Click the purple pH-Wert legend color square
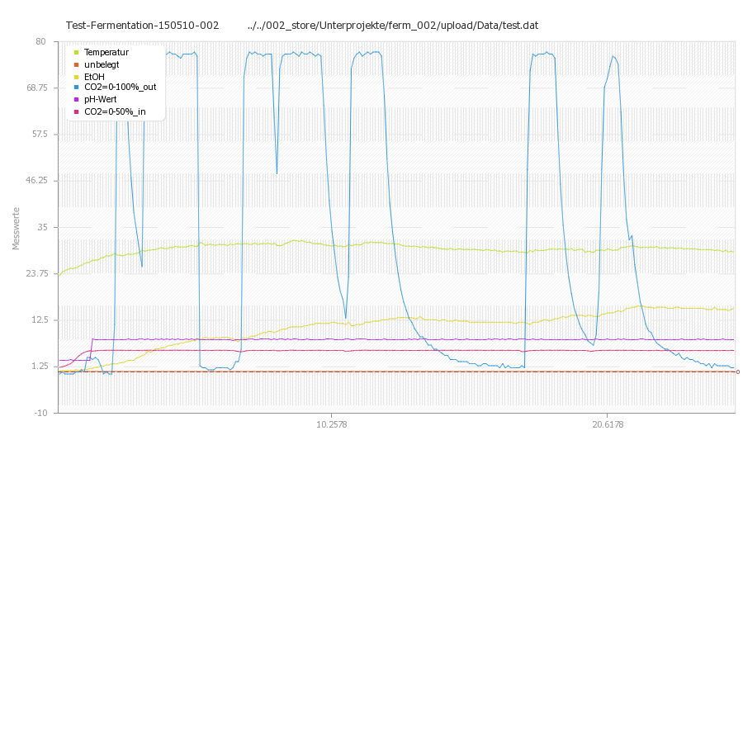 pyautogui.click(x=76, y=99)
